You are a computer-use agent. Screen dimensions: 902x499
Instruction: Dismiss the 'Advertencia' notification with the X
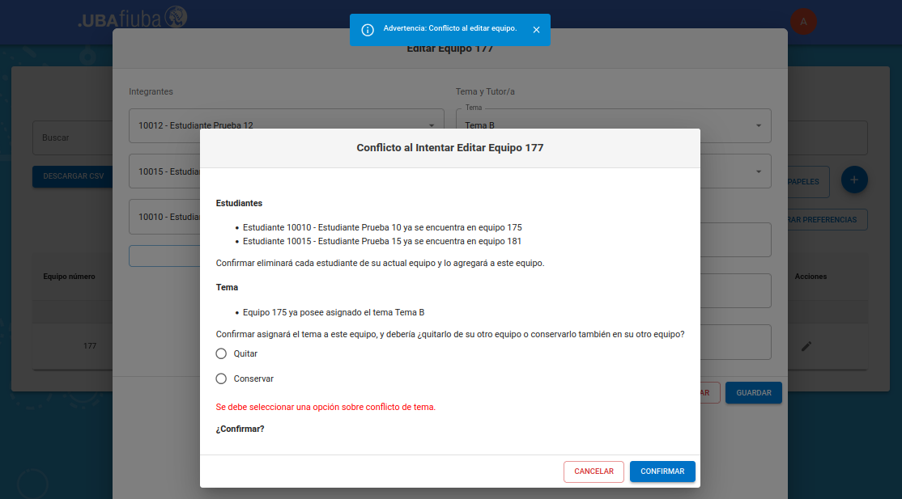pyautogui.click(x=536, y=30)
